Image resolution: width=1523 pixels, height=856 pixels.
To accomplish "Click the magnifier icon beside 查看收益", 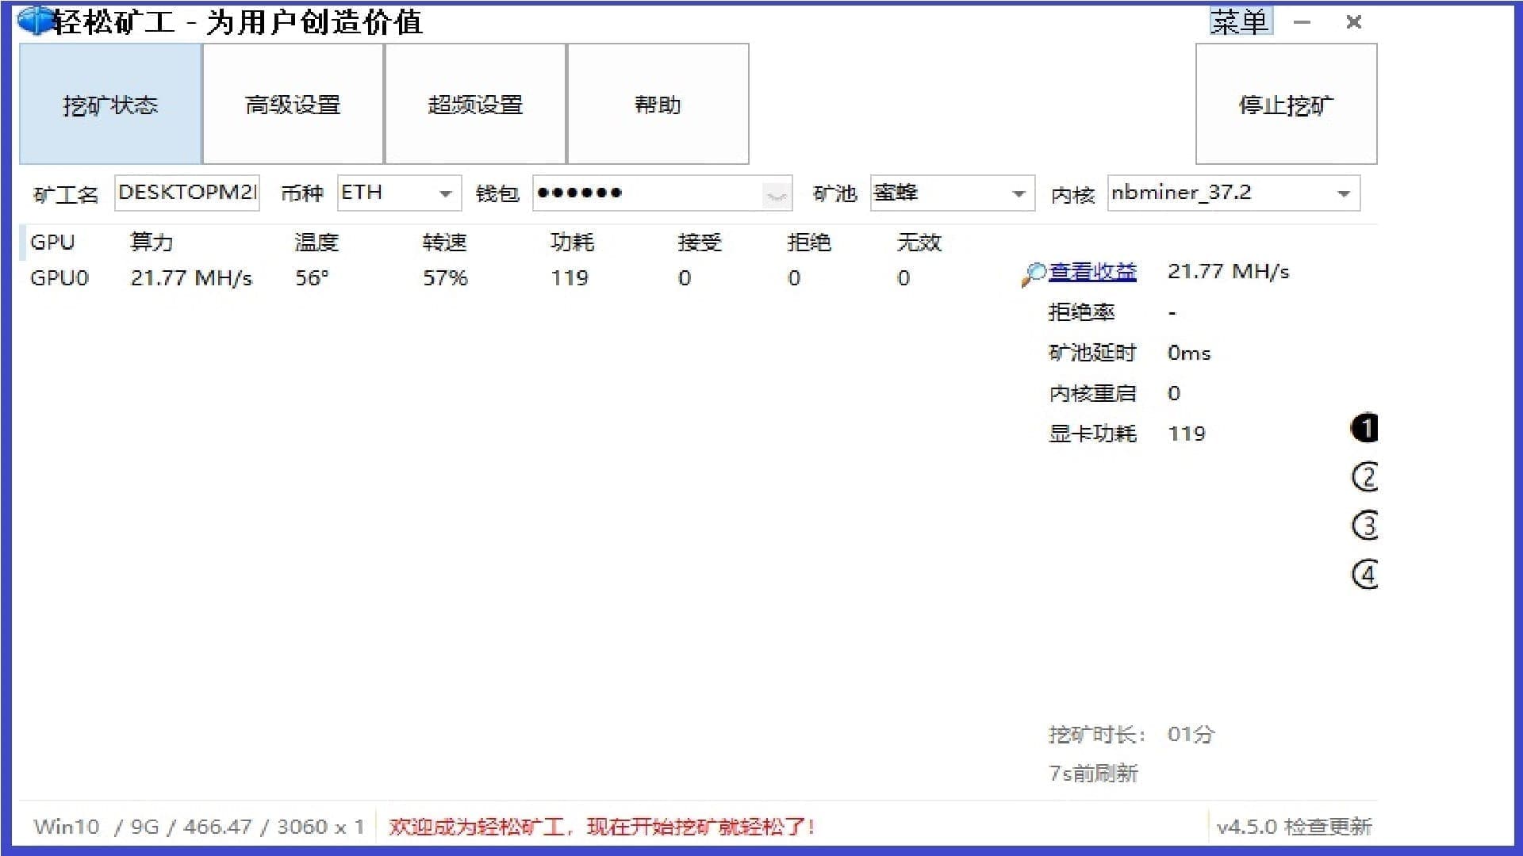I will click(x=1033, y=274).
